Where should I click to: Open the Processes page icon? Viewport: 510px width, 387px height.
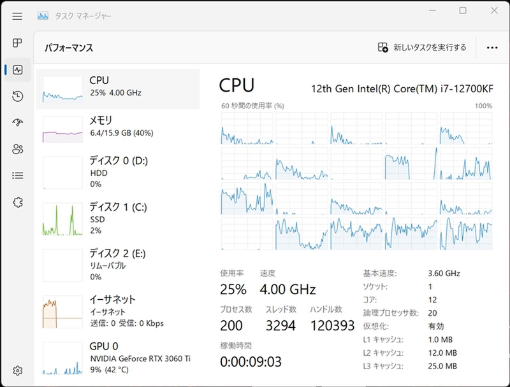(17, 43)
